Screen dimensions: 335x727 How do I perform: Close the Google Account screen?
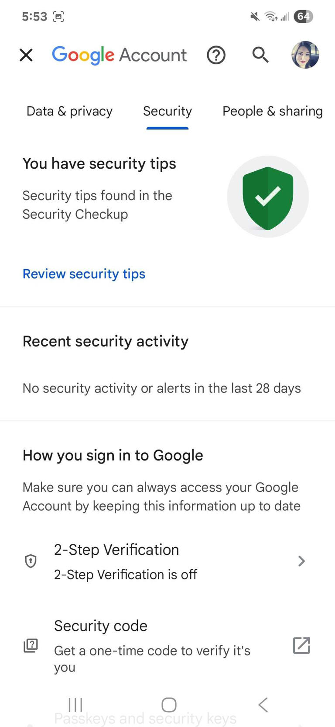pyautogui.click(x=26, y=55)
